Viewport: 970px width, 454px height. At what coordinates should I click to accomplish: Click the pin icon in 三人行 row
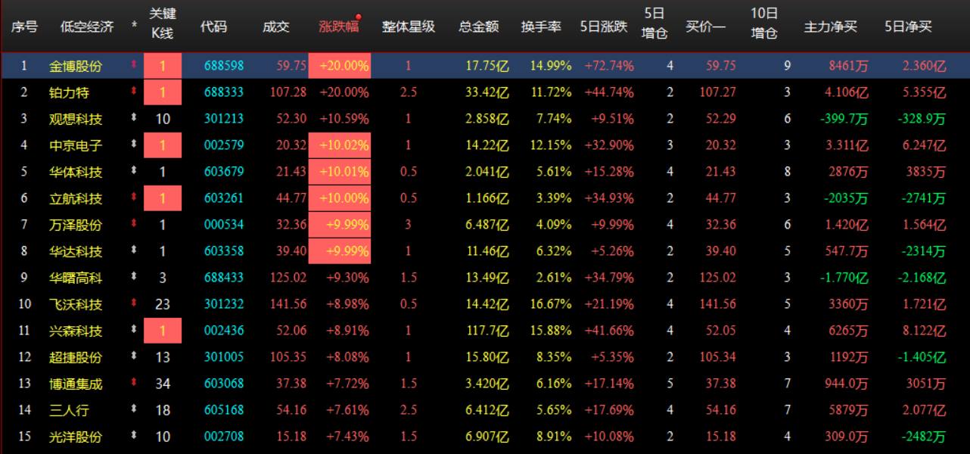tap(134, 409)
